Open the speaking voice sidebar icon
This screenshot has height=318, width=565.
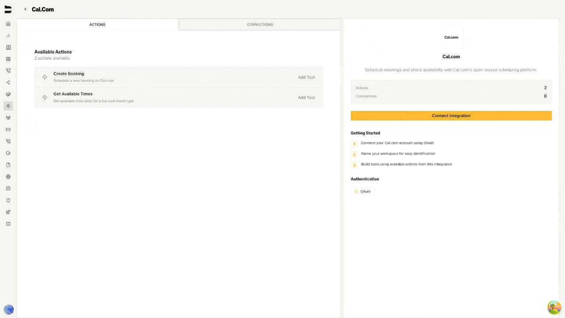coord(8,153)
